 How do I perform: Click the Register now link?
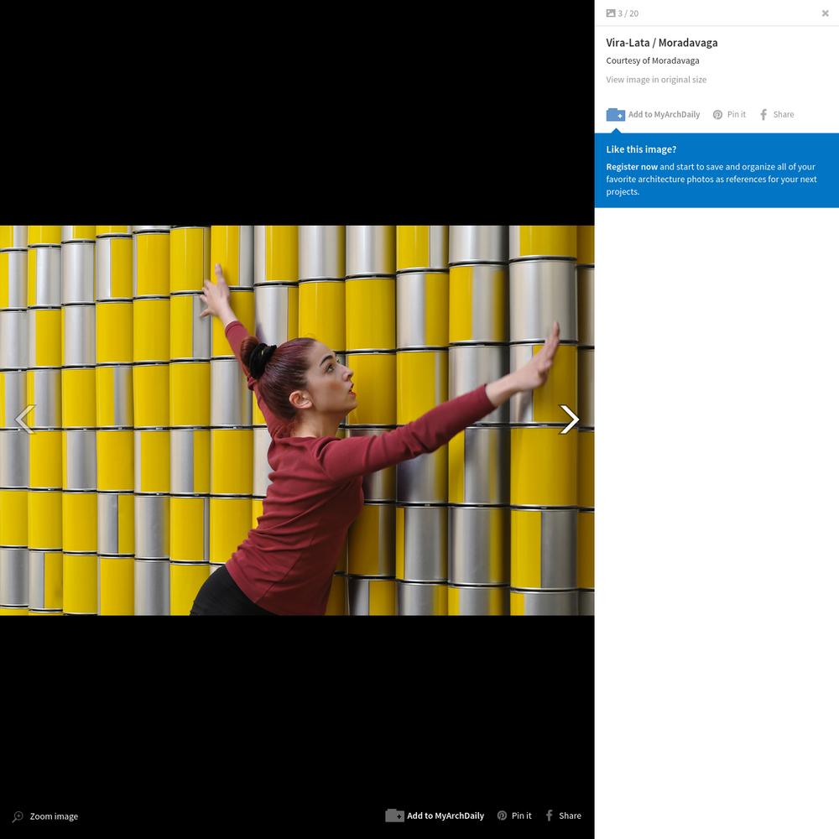[x=632, y=167]
